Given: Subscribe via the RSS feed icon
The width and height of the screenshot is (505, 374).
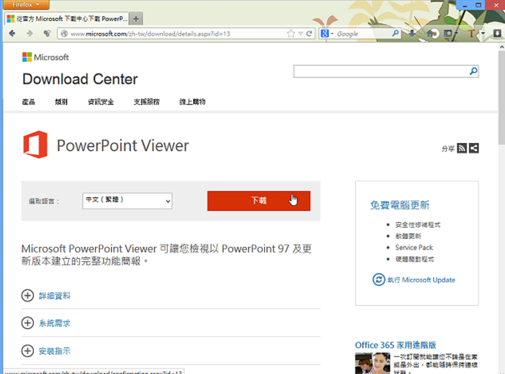Looking at the screenshot, I should pyautogui.click(x=462, y=148).
